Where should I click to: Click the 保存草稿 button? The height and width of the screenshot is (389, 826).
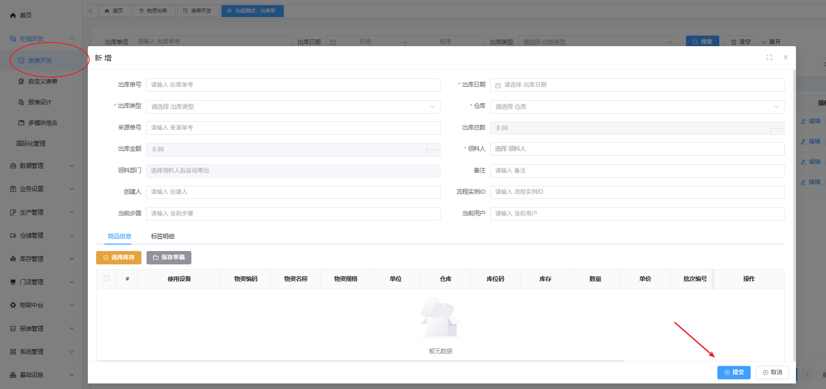coord(169,257)
